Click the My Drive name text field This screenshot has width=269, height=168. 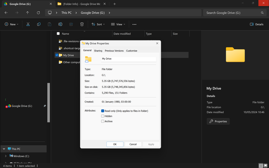(129, 59)
